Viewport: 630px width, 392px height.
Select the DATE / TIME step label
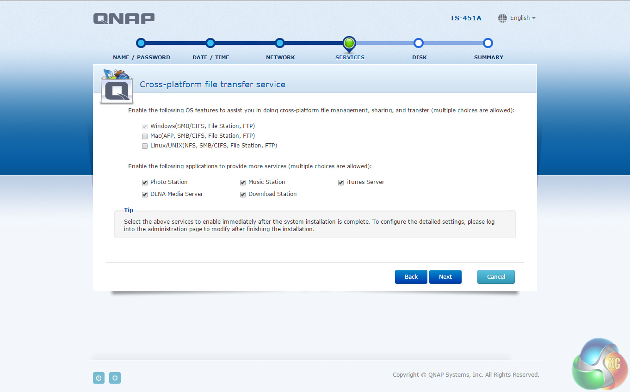(x=211, y=57)
